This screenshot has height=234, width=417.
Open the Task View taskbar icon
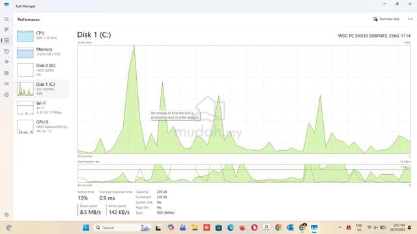(158, 227)
